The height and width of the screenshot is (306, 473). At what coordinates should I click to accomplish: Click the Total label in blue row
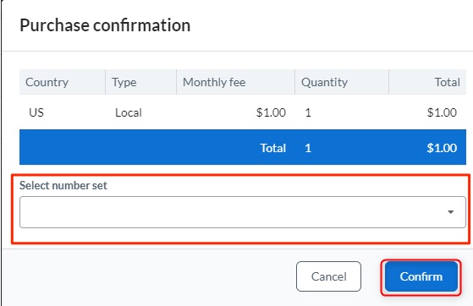[273, 148]
